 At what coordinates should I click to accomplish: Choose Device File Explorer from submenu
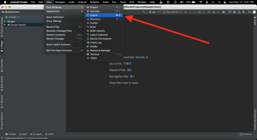coord(104,39)
